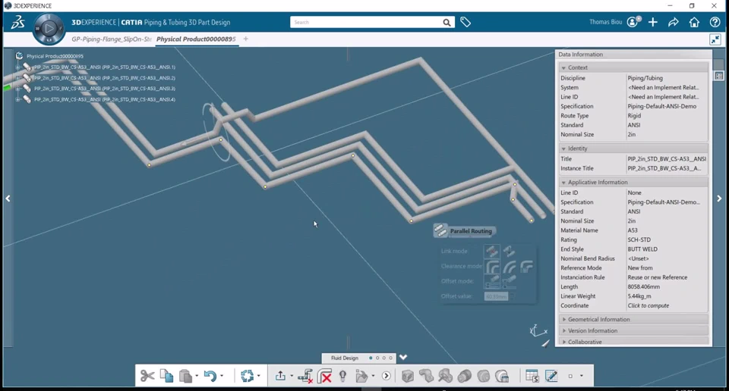
Task: Click the collapse-view icon at the top right
Action: [x=715, y=39]
